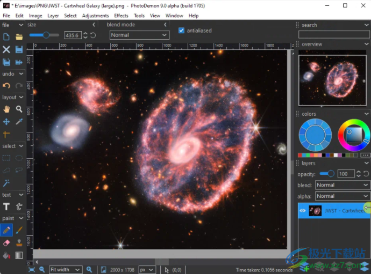Select the basic Text tool
The width and height of the screenshot is (371, 274).
tap(6, 206)
